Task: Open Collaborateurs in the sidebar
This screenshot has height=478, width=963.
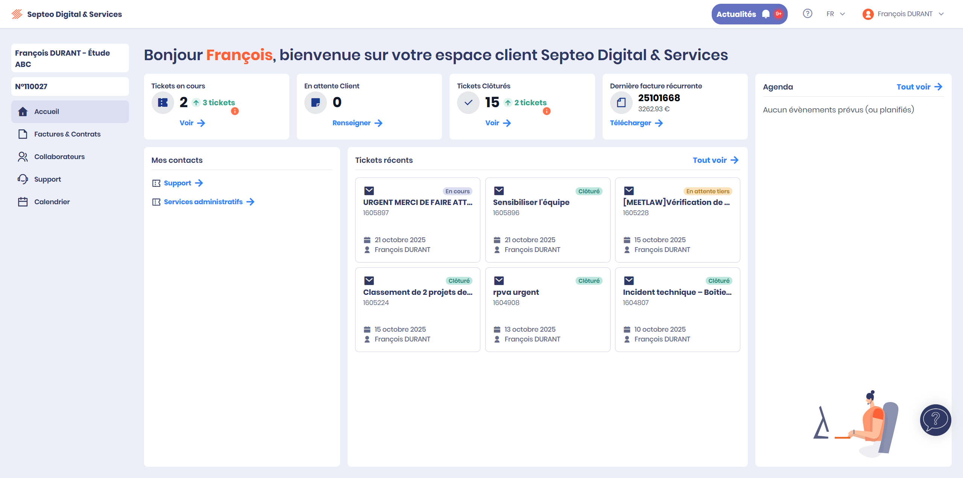Action: tap(59, 157)
